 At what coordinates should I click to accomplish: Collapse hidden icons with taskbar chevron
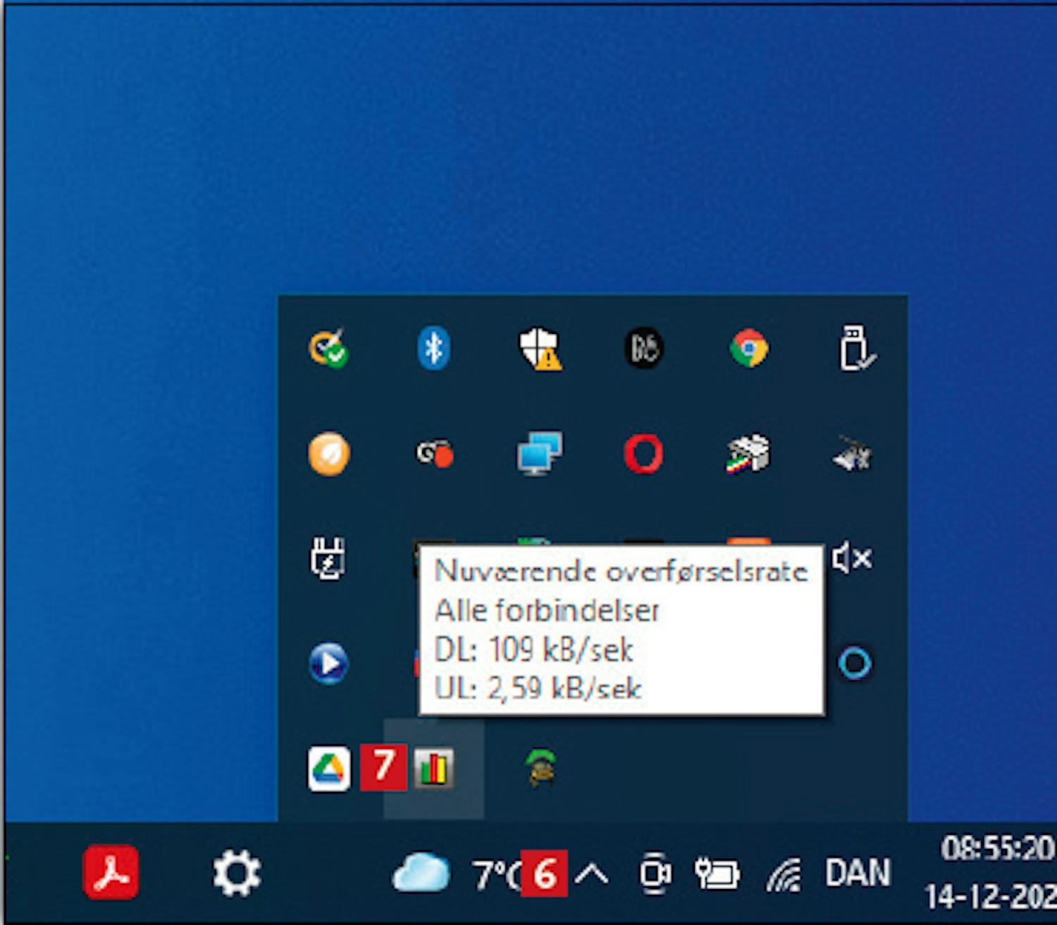pyautogui.click(x=591, y=874)
